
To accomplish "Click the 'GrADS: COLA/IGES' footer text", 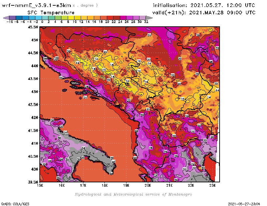I will click(15, 204).
